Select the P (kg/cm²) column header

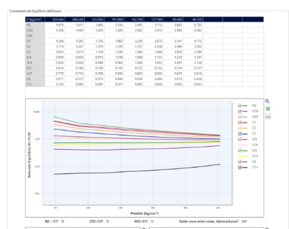[x=35, y=19]
